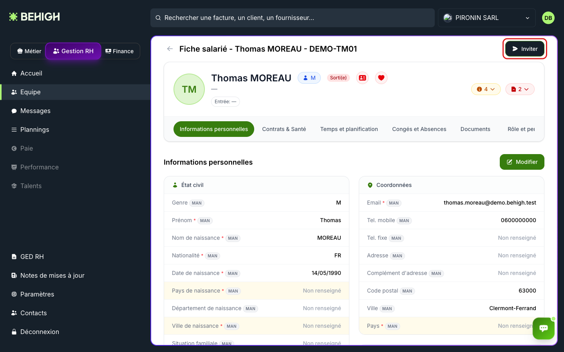The width and height of the screenshot is (564, 352).
Task: Click the birth date 14/05/1990
Action: 326,273
